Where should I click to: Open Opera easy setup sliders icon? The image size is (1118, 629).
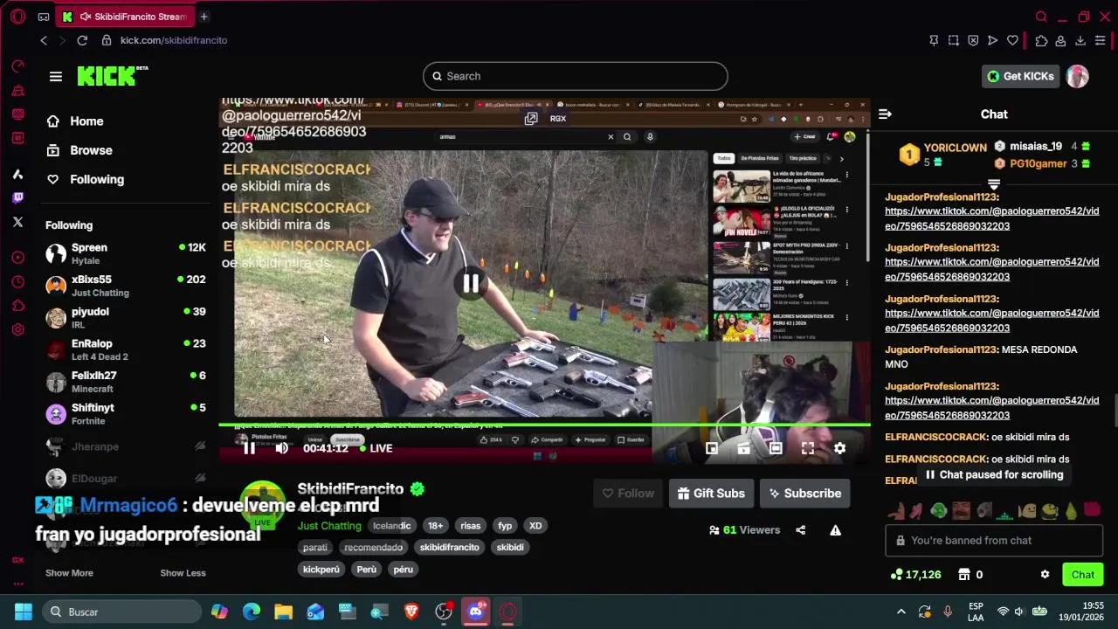click(1101, 40)
